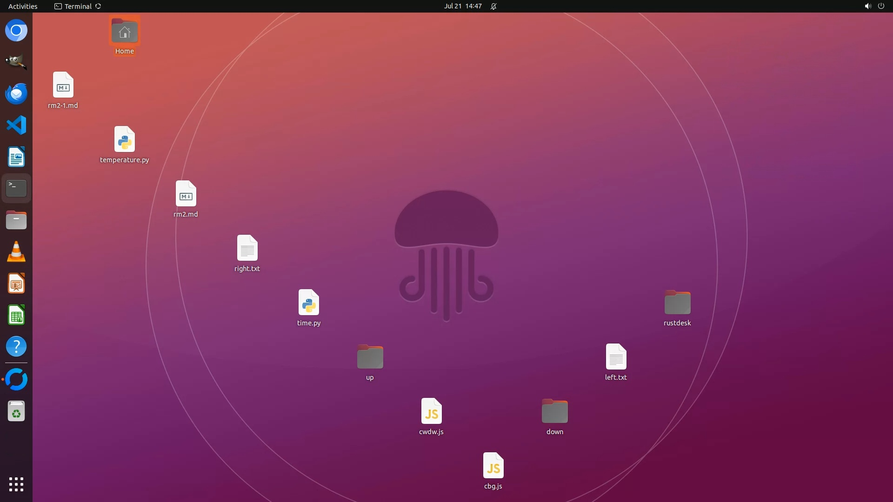Screen dimensions: 893x502
Task: Launch LibreOffice Impress from the dock
Action: (x=16, y=283)
